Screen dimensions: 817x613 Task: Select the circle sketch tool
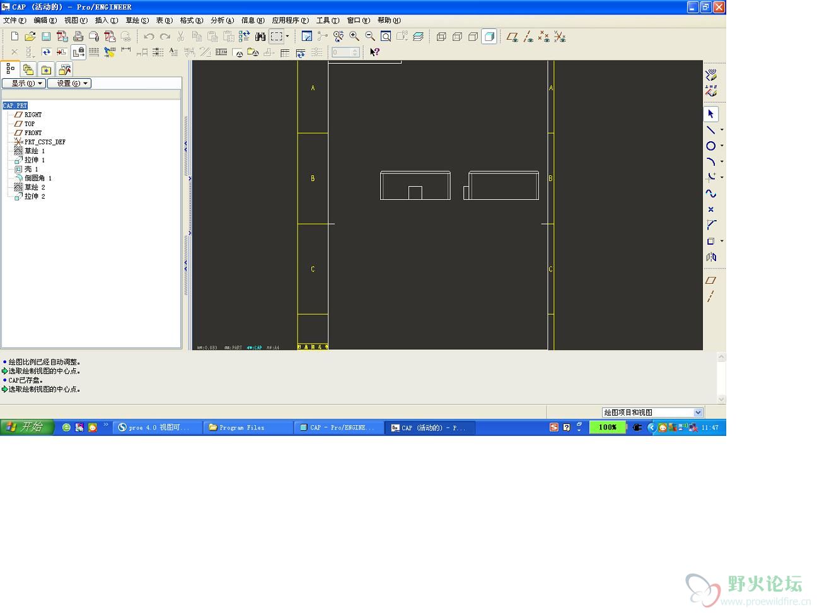point(710,146)
